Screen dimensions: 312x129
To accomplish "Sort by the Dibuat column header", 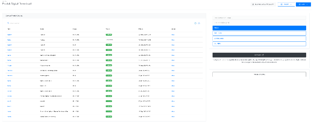I will tap(141, 29).
